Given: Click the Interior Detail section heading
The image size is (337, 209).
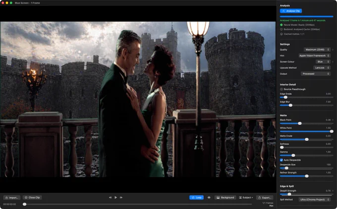Looking at the screenshot, I should pyautogui.click(x=288, y=84).
